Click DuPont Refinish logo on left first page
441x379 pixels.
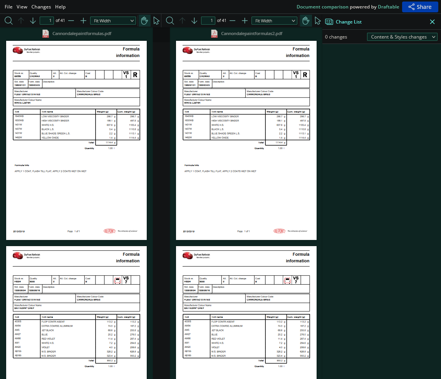coord(27,50)
